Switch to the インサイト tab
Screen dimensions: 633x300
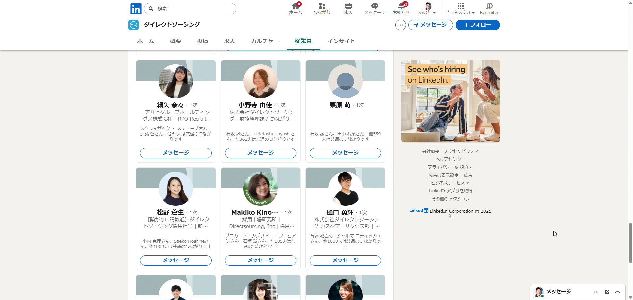342,41
